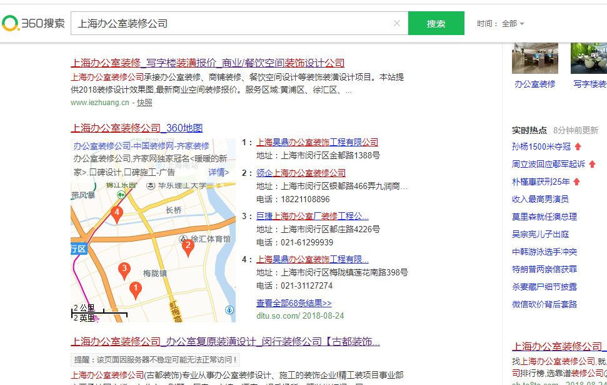Open map result 3 巨捷上海办公室厂装修工程公司
The width and height of the screenshot is (607, 385).
(313, 216)
